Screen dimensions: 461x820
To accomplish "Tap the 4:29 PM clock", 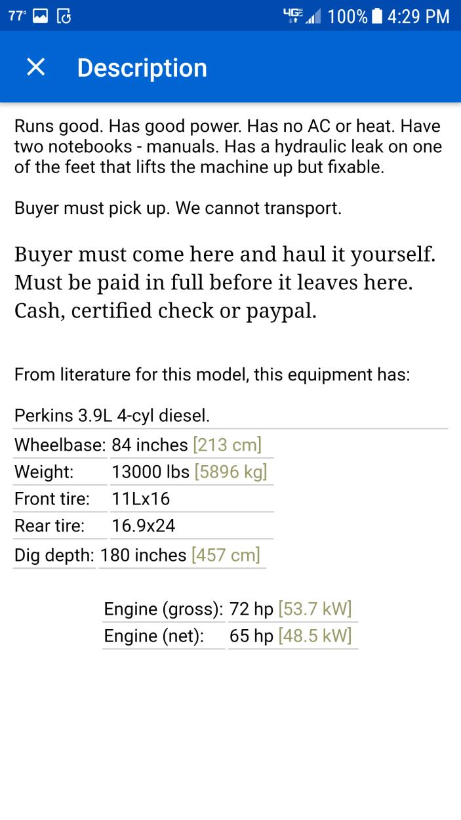I will (418, 16).
